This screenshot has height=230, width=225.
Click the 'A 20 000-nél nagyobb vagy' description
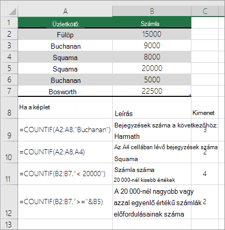pos(152,202)
